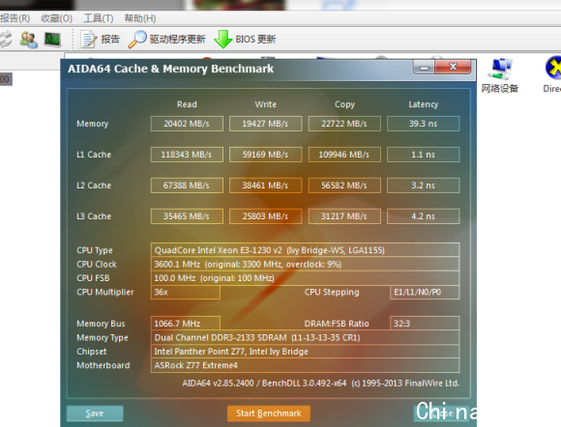Click L2 Cache Latency value 3.2 ns
The image size is (561, 427).
[x=424, y=185]
